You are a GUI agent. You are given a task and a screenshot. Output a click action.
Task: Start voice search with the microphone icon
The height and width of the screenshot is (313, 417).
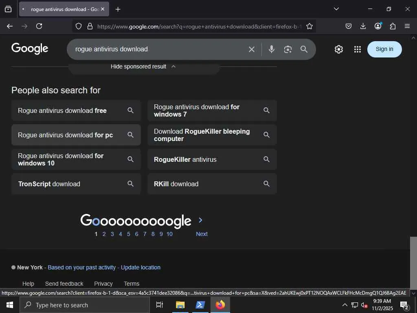pyautogui.click(x=272, y=49)
